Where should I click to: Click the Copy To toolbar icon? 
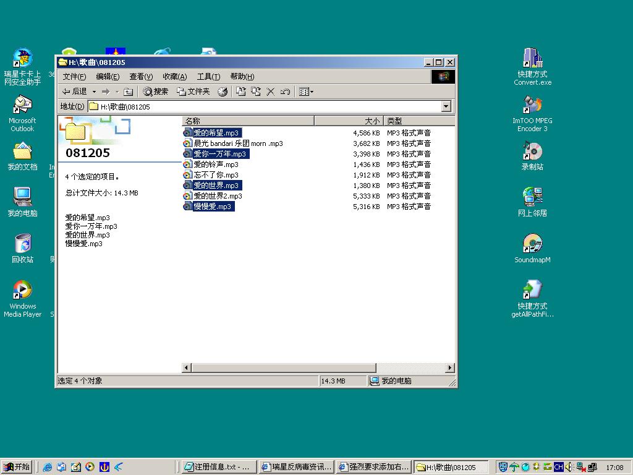click(x=256, y=92)
